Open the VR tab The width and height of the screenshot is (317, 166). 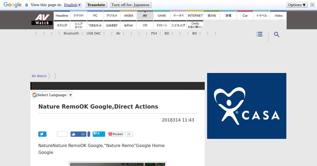pyautogui.click(x=145, y=25)
